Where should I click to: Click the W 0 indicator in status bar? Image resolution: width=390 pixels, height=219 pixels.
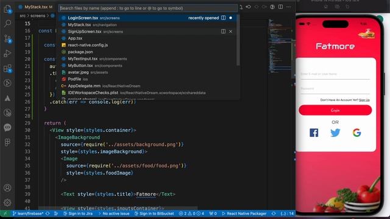(213, 214)
